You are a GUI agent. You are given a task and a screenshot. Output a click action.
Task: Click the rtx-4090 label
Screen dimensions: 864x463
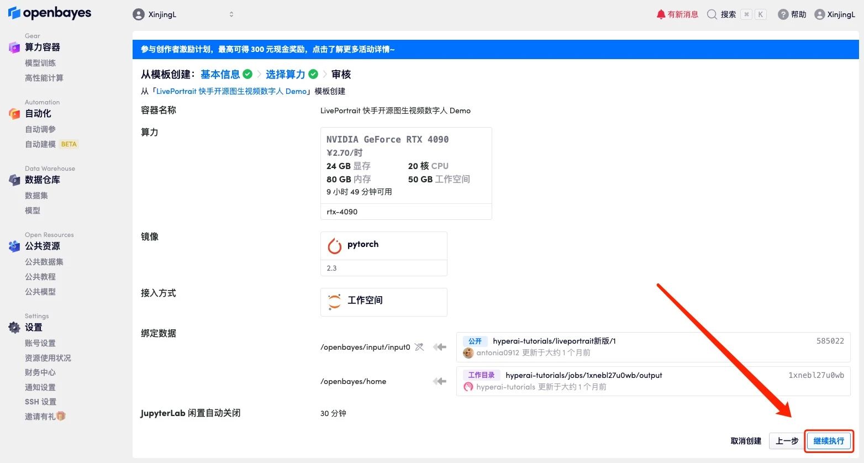point(342,212)
